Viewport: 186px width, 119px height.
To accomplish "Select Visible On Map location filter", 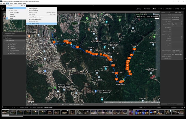I will (14, 13).
